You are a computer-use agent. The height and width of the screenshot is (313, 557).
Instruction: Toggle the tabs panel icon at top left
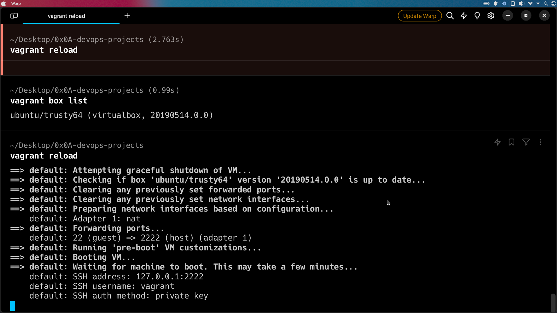(14, 16)
